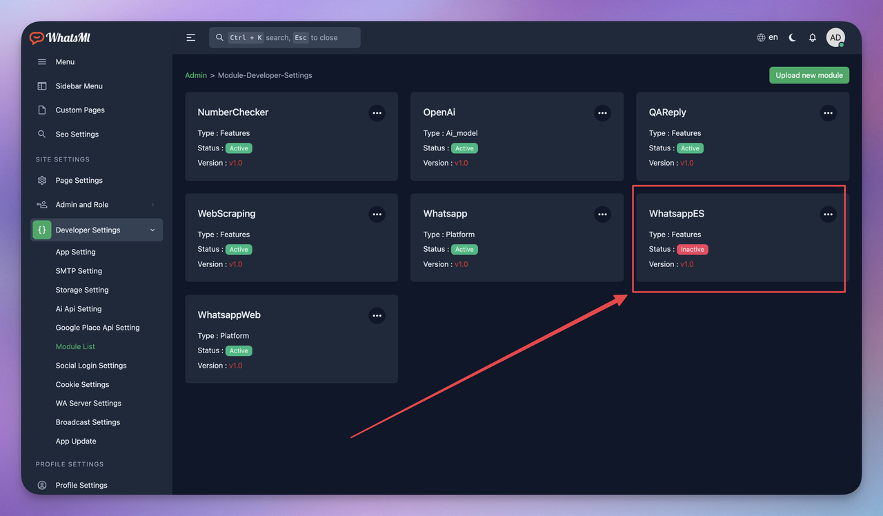Click the Inactive badge on WhatsappES
Viewport: 883px width, 516px height.
click(x=693, y=250)
